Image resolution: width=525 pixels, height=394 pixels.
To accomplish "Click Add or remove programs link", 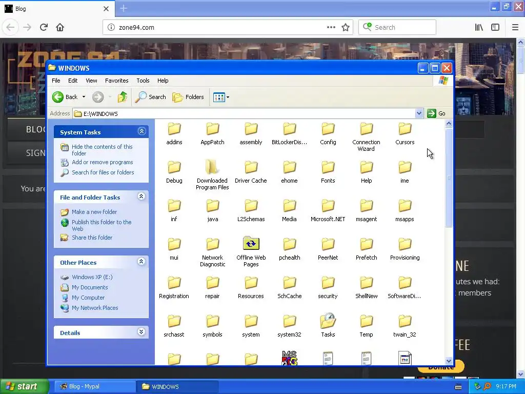I will 103,162.
